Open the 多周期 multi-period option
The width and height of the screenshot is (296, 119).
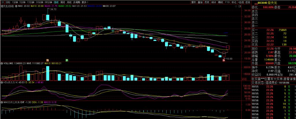point(77,2)
